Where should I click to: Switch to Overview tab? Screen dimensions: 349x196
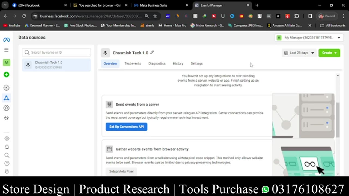110,63
